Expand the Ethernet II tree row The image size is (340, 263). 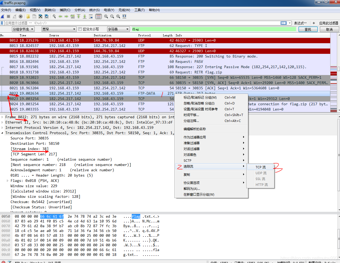pyautogui.click(x=2, y=122)
